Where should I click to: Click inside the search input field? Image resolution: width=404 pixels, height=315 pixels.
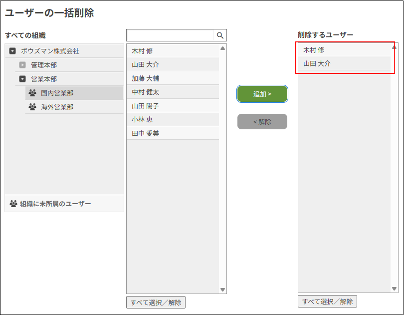pos(170,35)
